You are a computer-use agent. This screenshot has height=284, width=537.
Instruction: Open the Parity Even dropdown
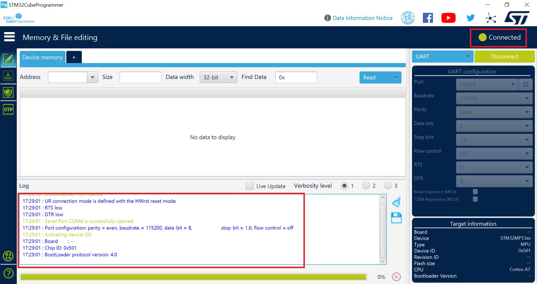(494, 112)
